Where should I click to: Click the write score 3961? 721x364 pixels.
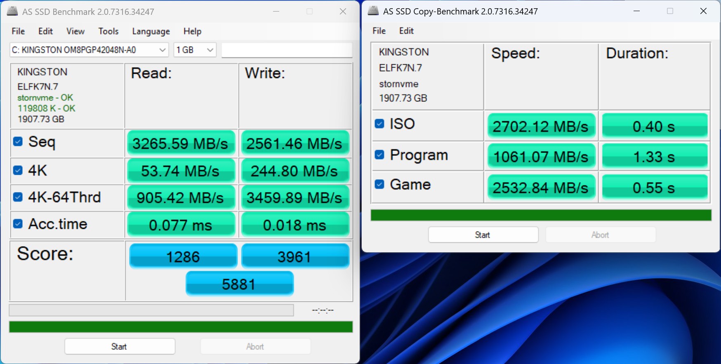[x=295, y=256]
